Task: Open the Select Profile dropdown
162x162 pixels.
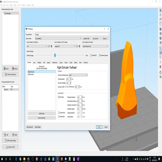Action: (58, 38)
